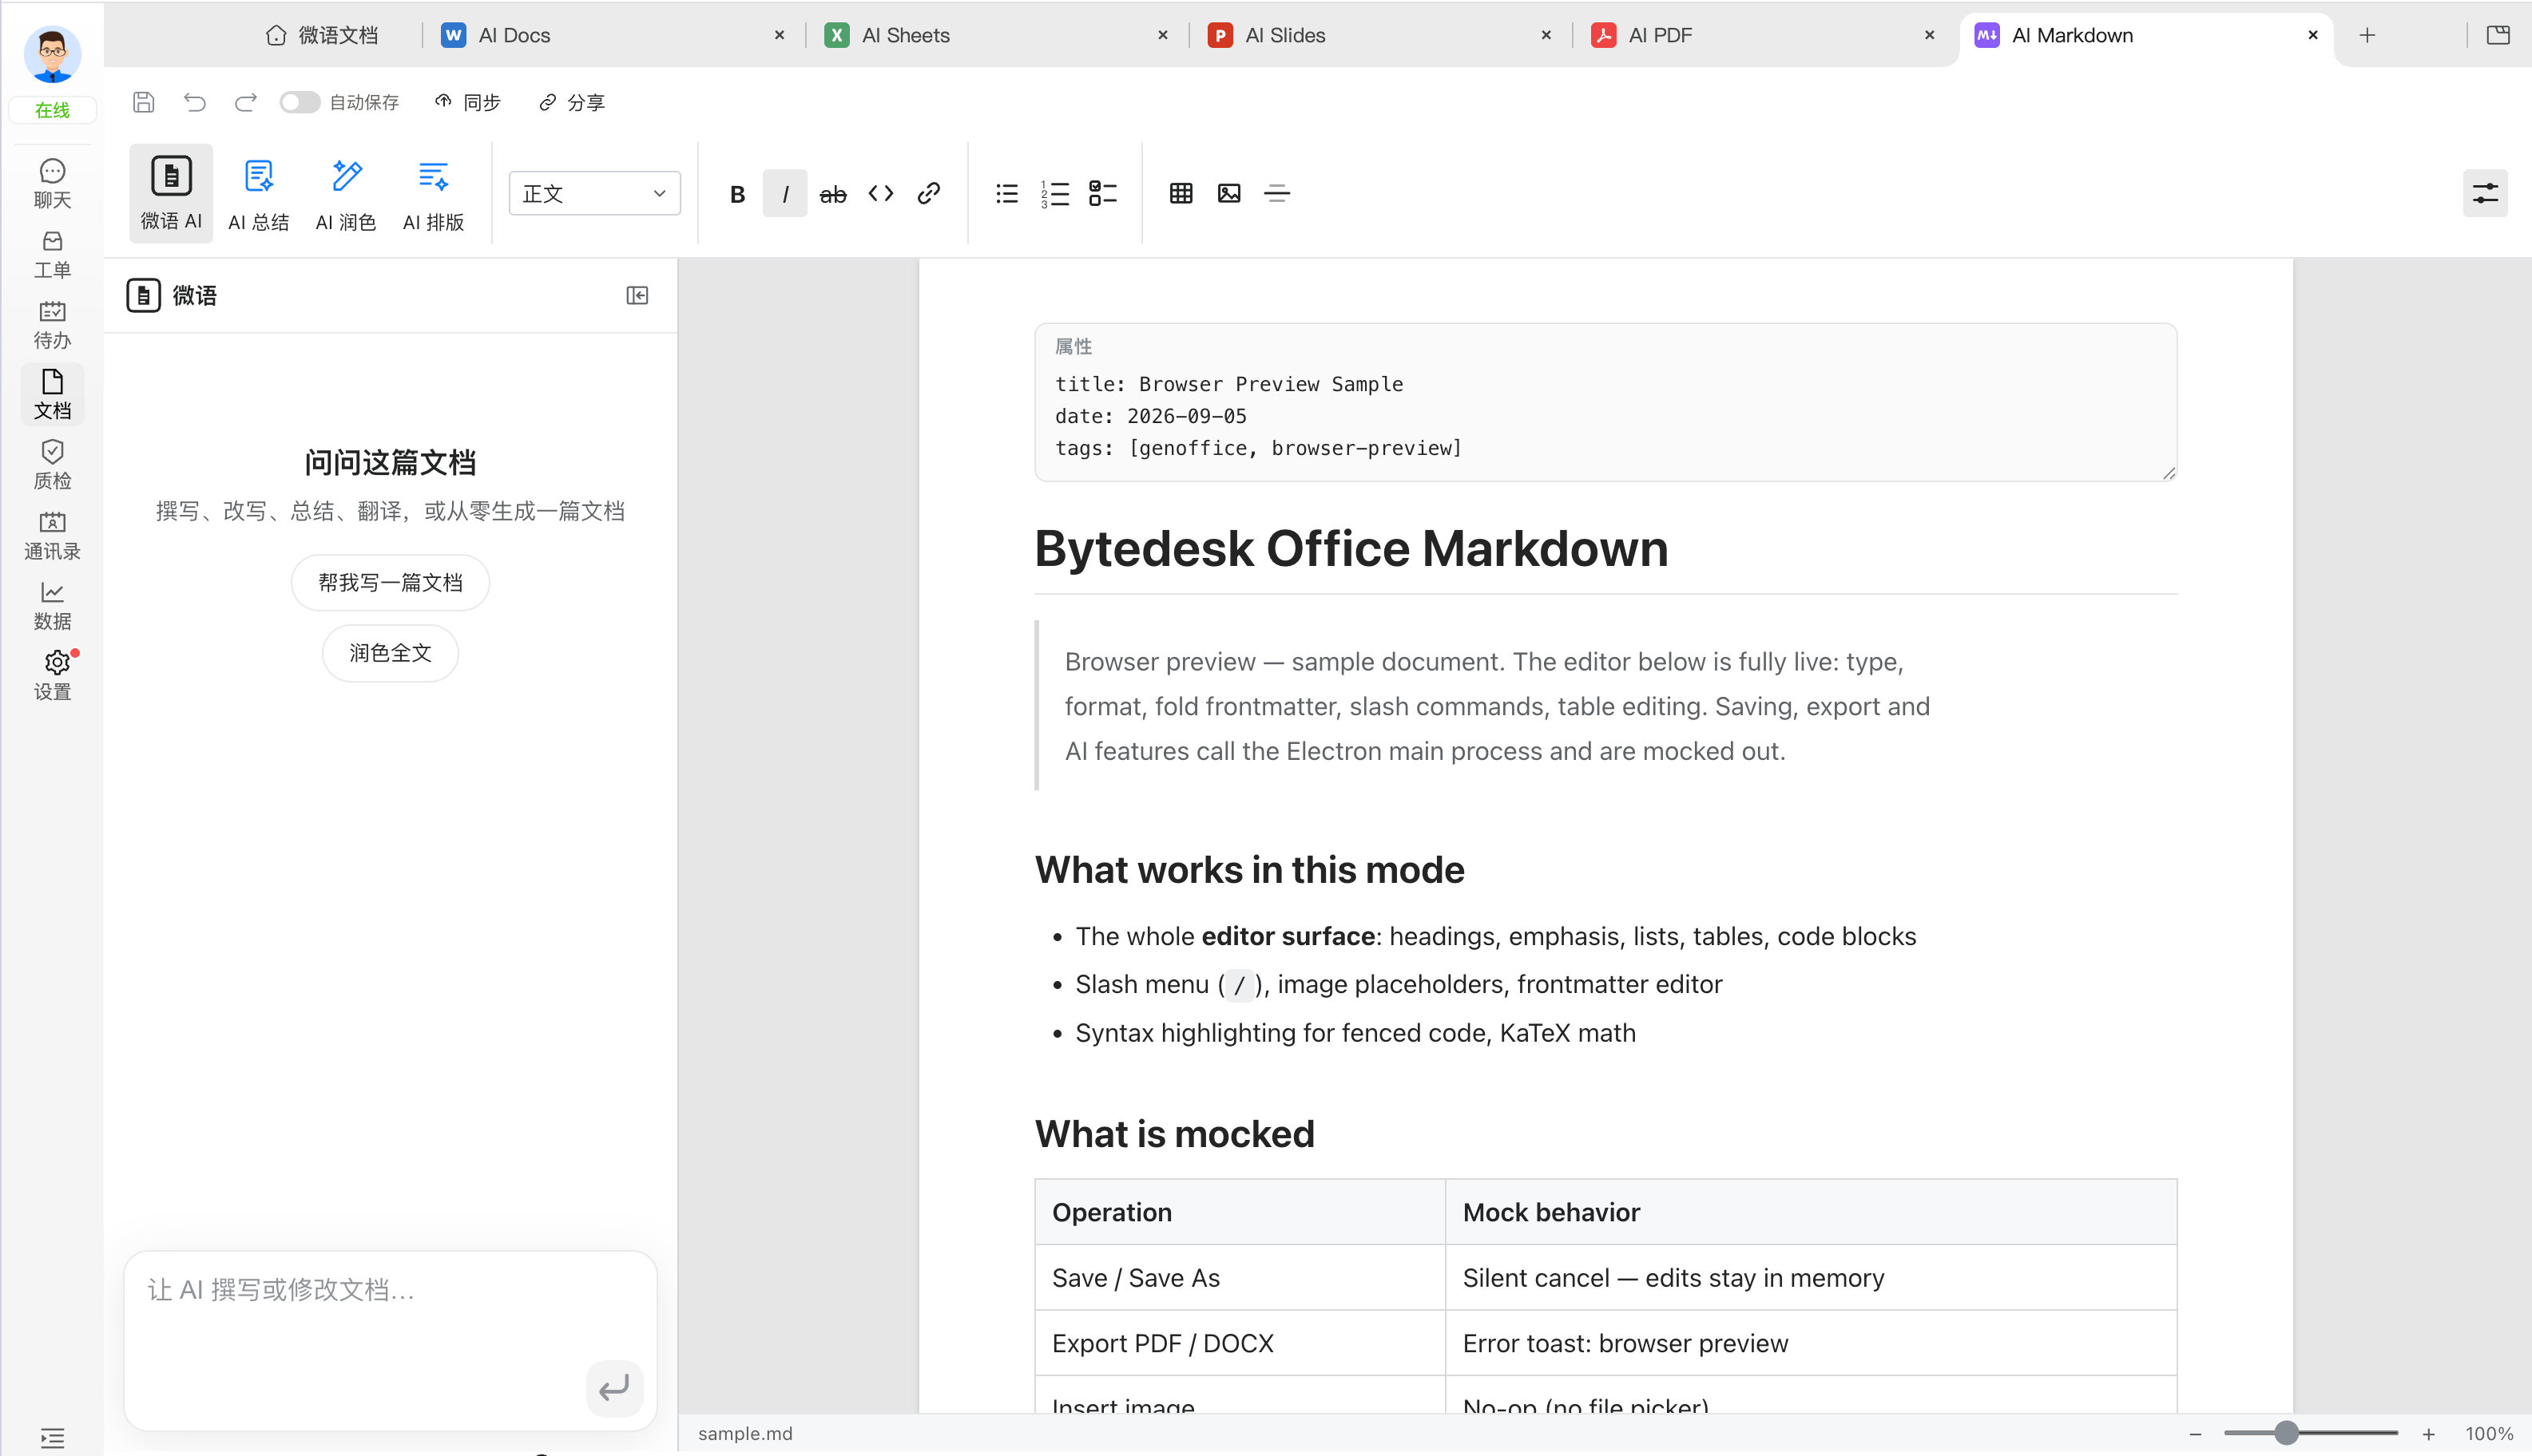Viewport: 2532px width, 1456px height.
Task: Toggle strikethrough formatting
Action: [x=833, y=193]
